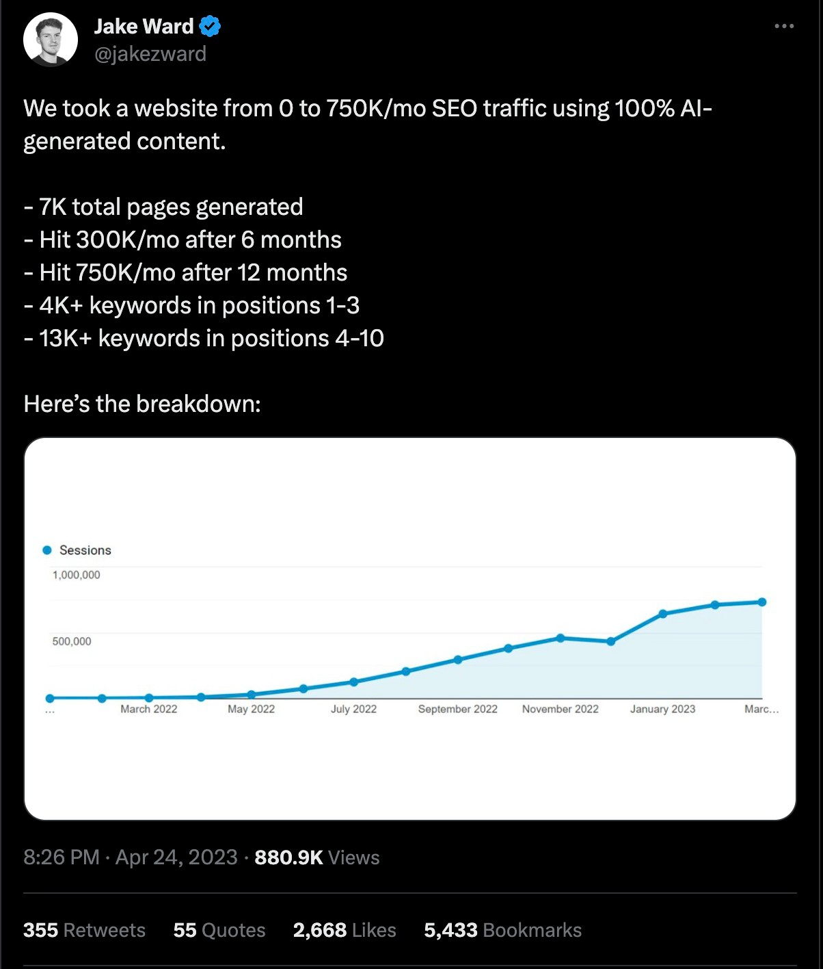This screenshot has width=823, height=969.
Task: Click the Sessions legend blue dot
Action: point(47,550)
